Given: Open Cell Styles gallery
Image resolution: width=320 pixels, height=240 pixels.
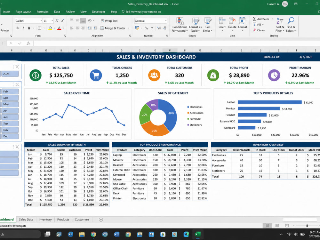Looking at the screenshot, I should pos(208,25).
